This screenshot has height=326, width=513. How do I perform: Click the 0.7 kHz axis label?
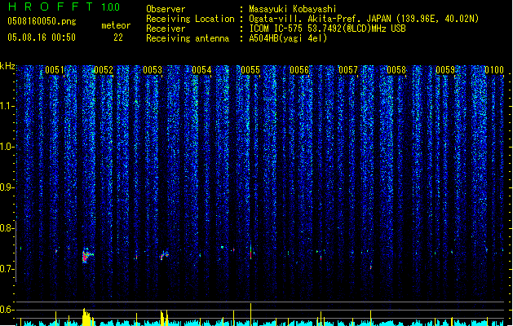coord(7,269)
